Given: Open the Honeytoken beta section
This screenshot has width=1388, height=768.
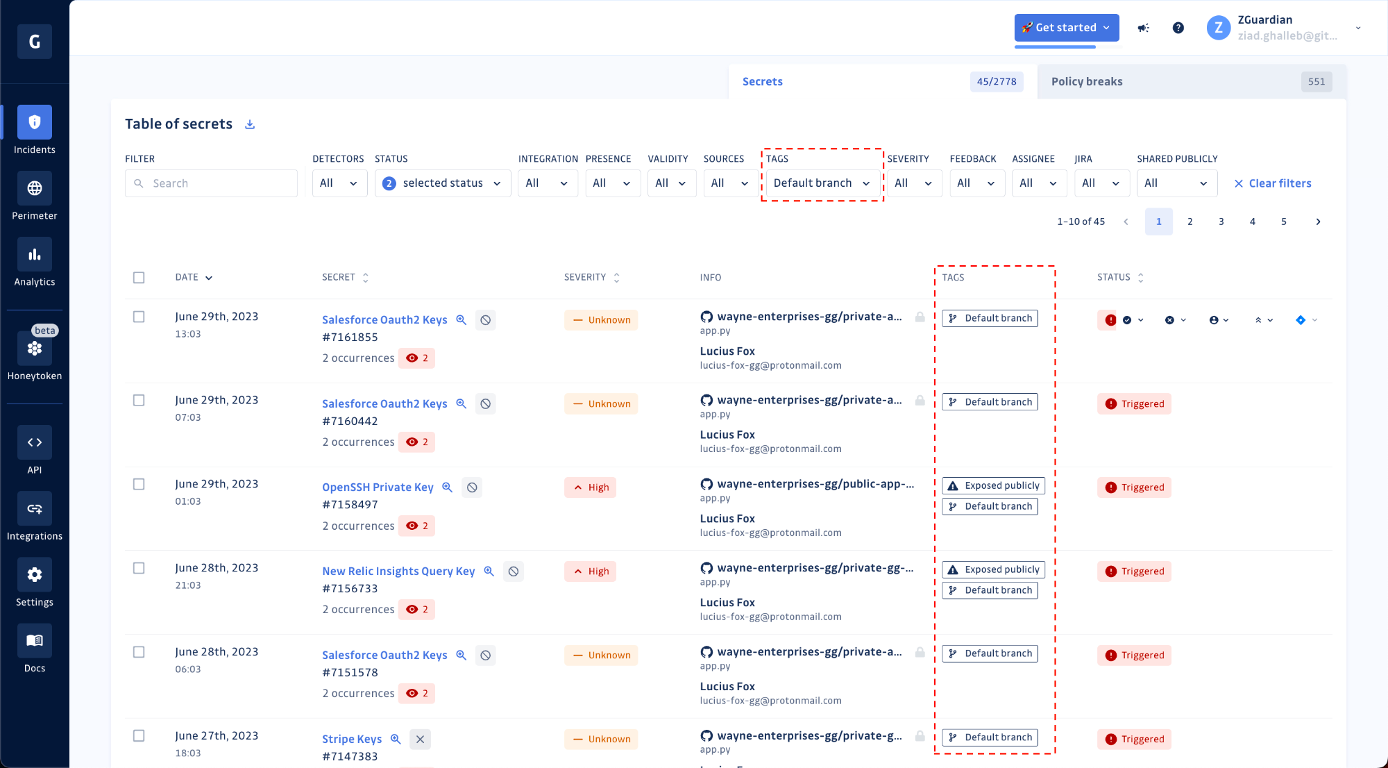Looking at the screenshot, I should coord(34,349).
